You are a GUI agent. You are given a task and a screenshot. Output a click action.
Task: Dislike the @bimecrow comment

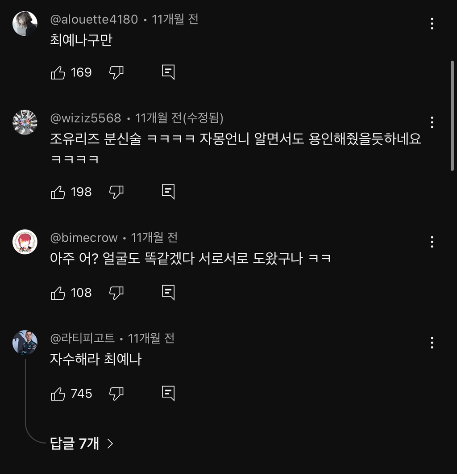(x=116, y=293)
